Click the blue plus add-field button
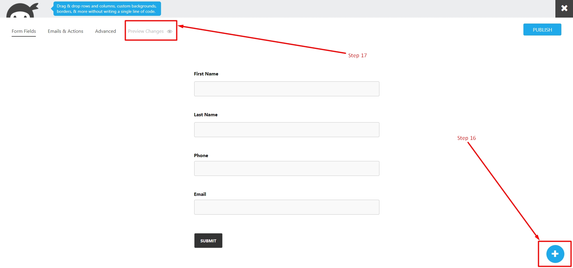 click(555, 254)
